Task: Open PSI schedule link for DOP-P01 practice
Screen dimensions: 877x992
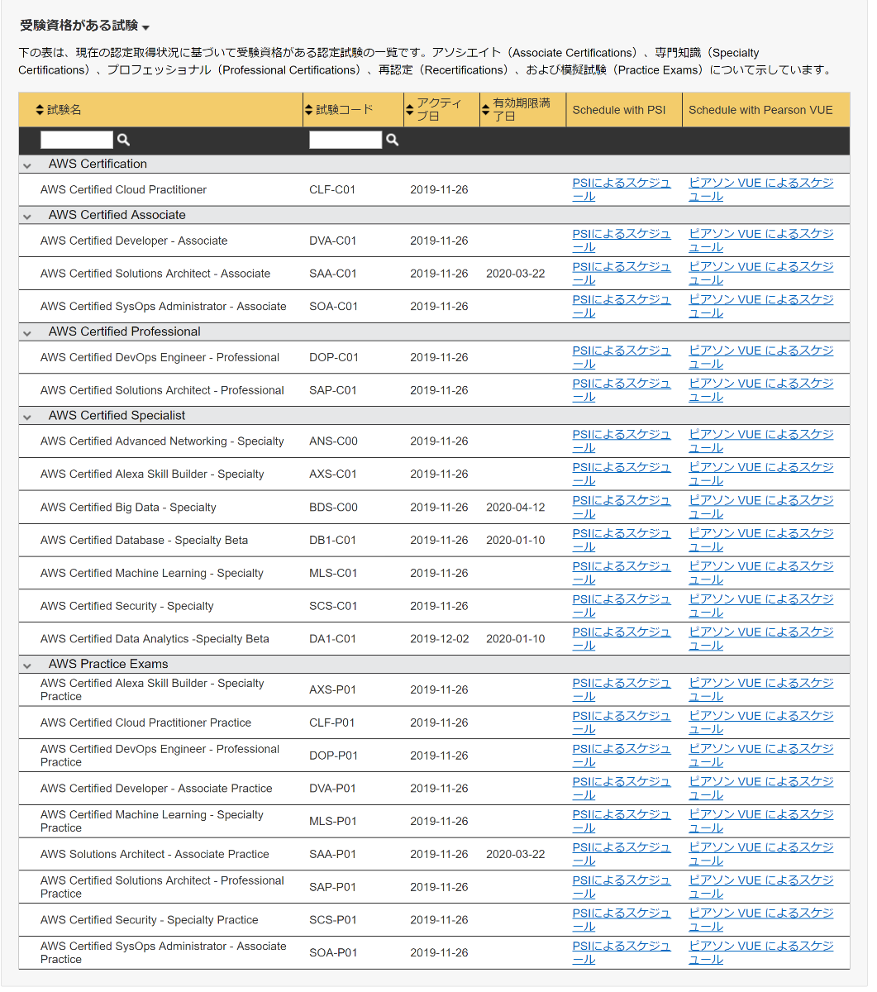Action: point(622,756)
